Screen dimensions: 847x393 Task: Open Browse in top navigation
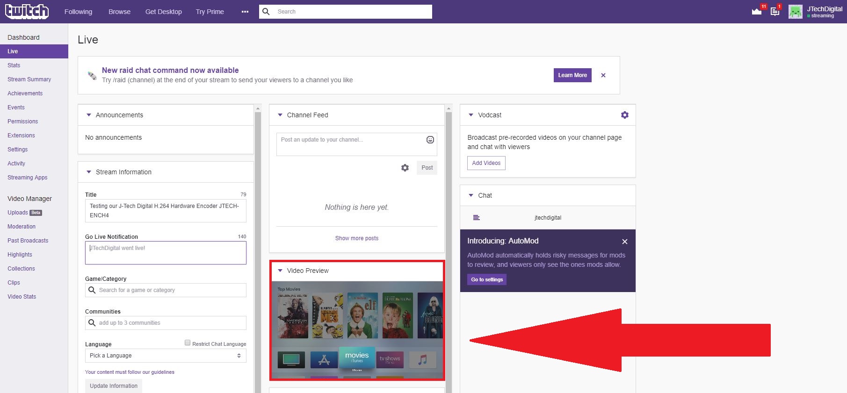coord(119,12)
